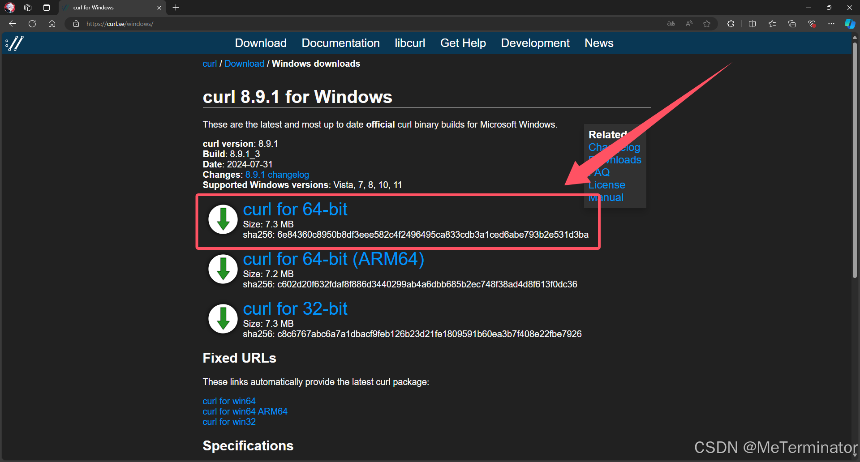Image resolution: width=860 pixels, height=462 pixels.
Task: Click green download arrow for curl 32-bit
Action: (223, 319)
